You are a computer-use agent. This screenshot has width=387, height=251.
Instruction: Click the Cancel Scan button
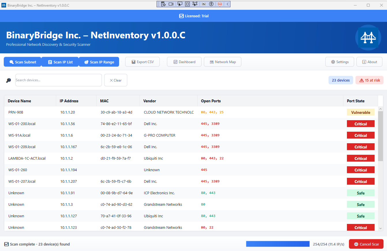click(x=366, y=244)
